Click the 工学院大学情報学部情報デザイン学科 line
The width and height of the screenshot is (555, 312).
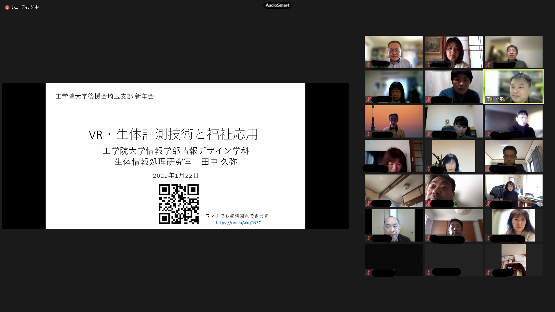(x=176, y=151)
